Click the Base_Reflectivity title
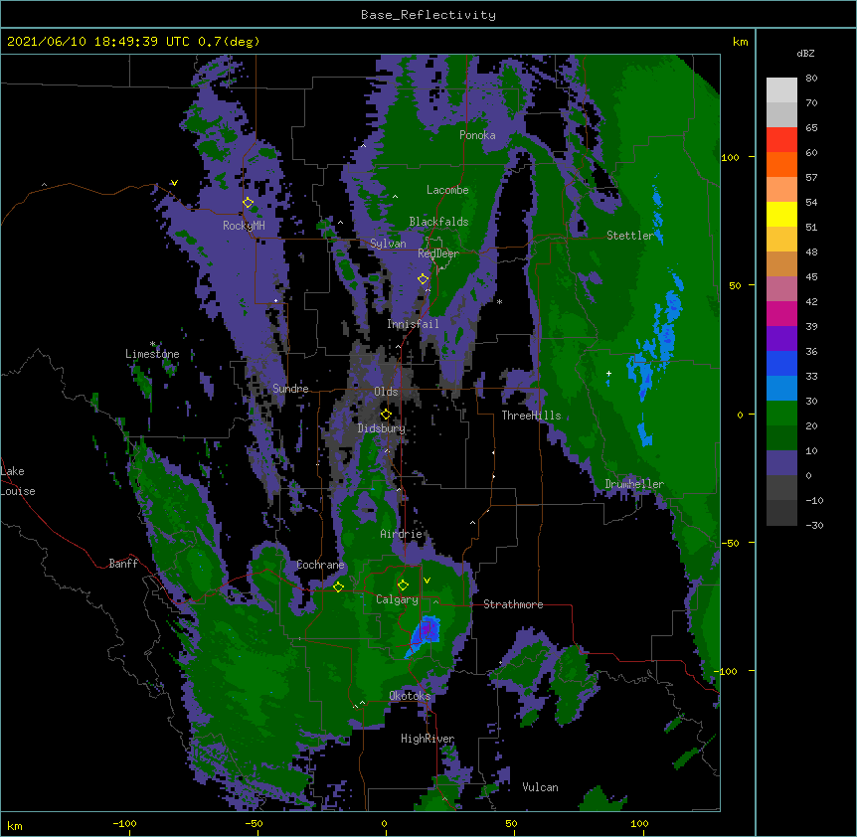This screenshot has height=837, width=857. click(x=428, y=15)
